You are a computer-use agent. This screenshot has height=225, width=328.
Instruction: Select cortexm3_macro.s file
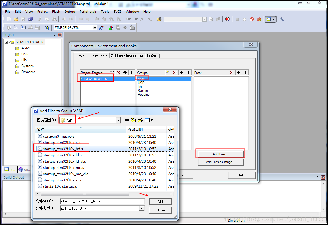click(x=58, y=136)
